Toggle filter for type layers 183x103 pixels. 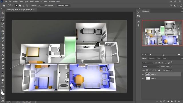click(162, 63)
